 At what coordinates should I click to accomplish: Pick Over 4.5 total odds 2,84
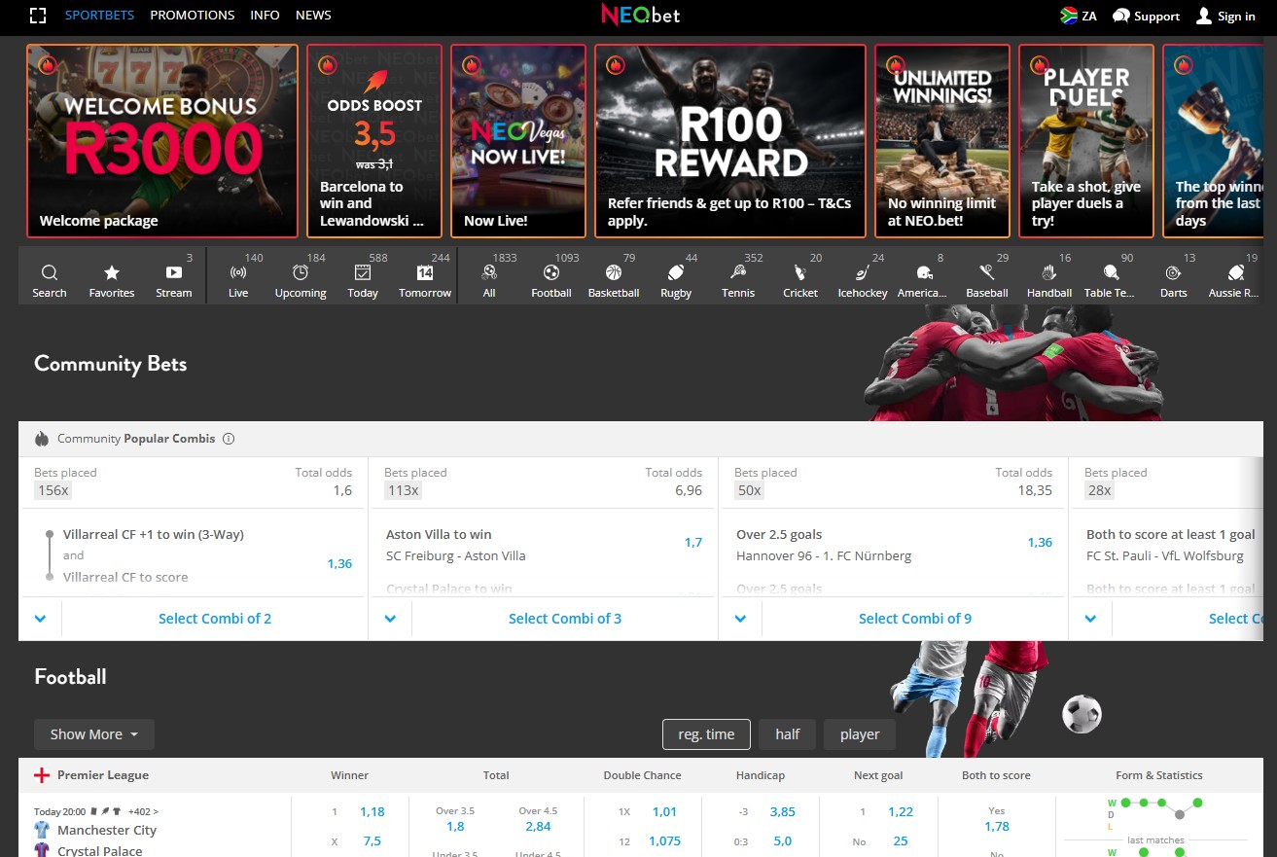click(x=538, y=826)
